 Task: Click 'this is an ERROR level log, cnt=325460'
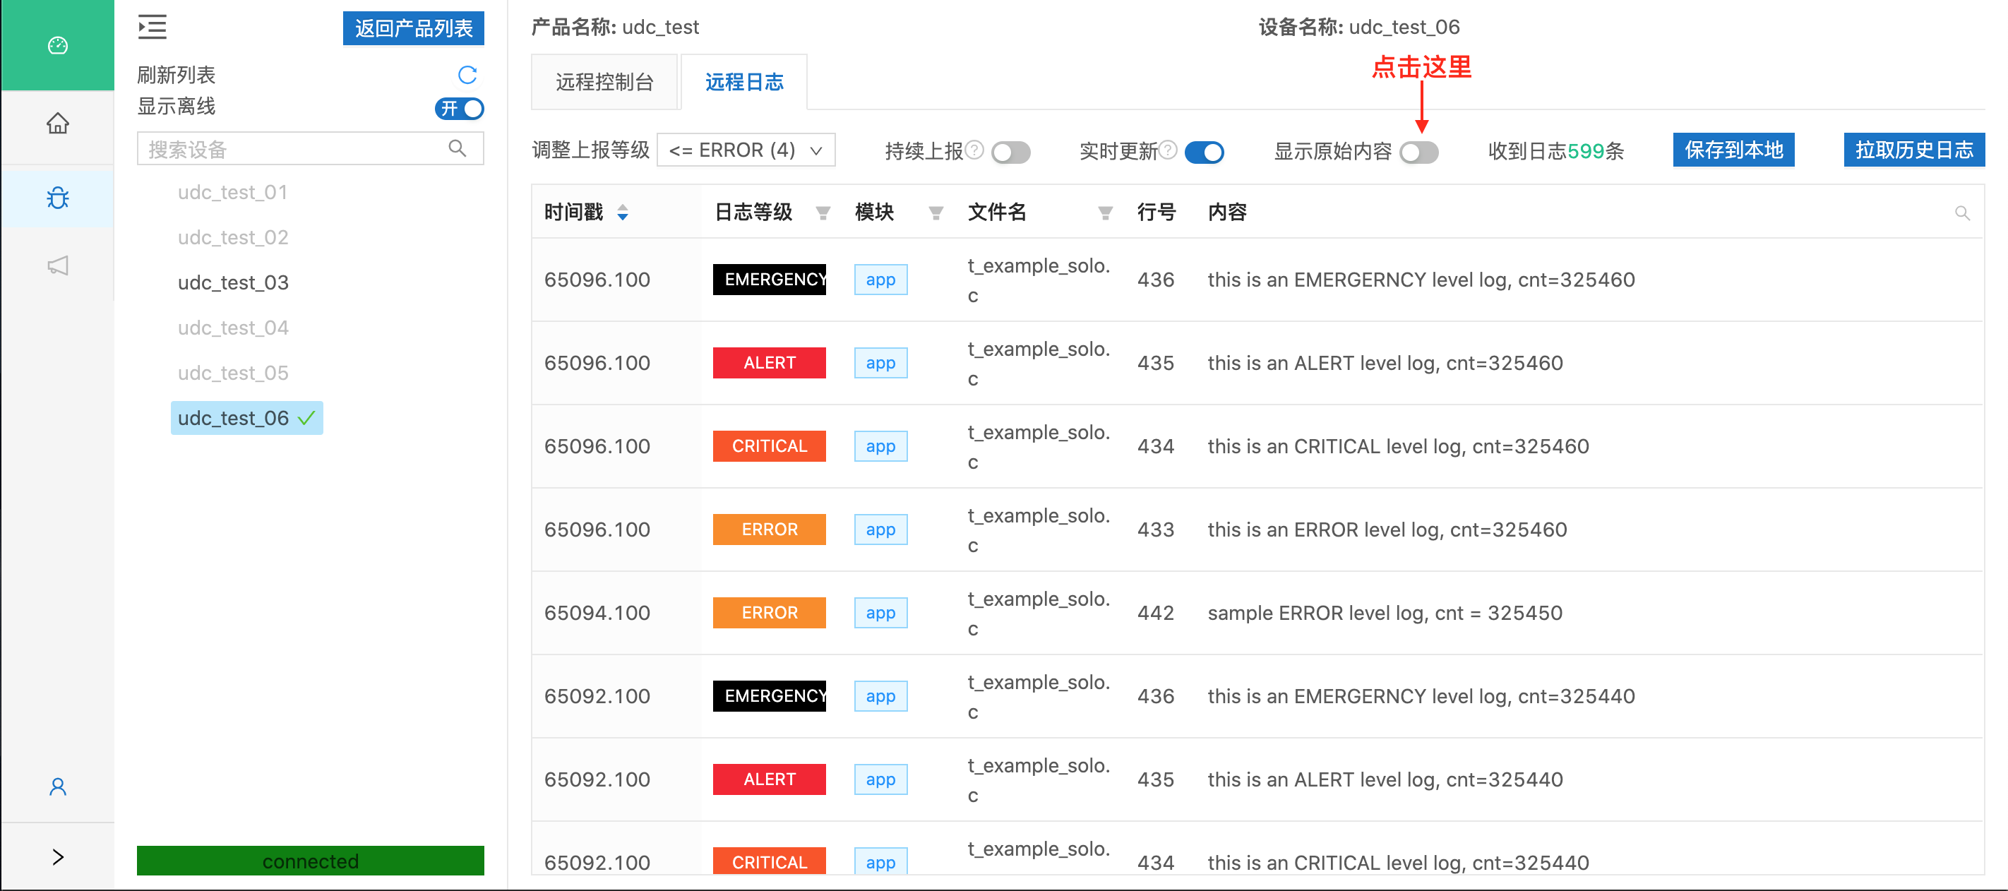(x=1387, y=530)
